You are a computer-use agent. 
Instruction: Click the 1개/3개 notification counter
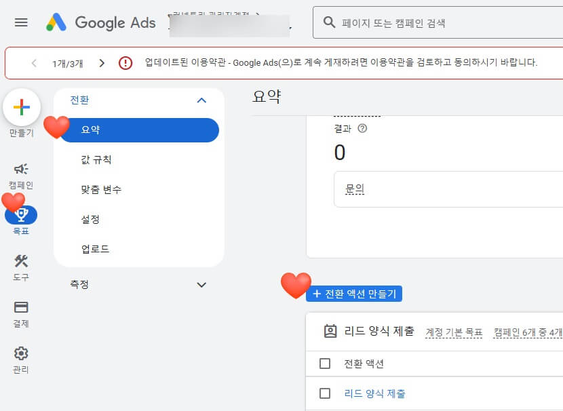click(x=68, y=64)
